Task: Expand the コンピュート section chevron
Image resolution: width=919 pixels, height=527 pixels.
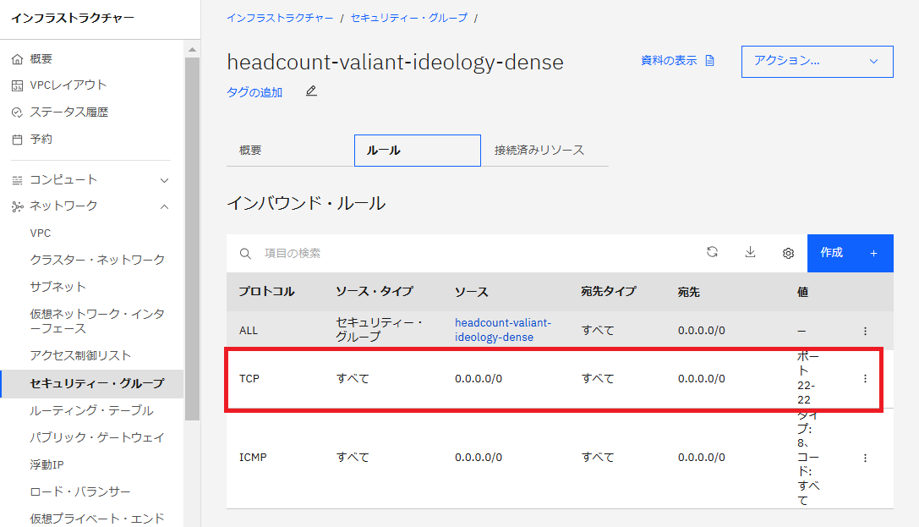Action: 165,180
